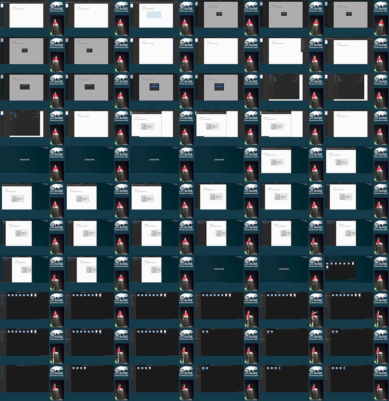Open the frame with a small floating file-manager window
The height and width of the screenshot is (401, 389).
point(357,273)
